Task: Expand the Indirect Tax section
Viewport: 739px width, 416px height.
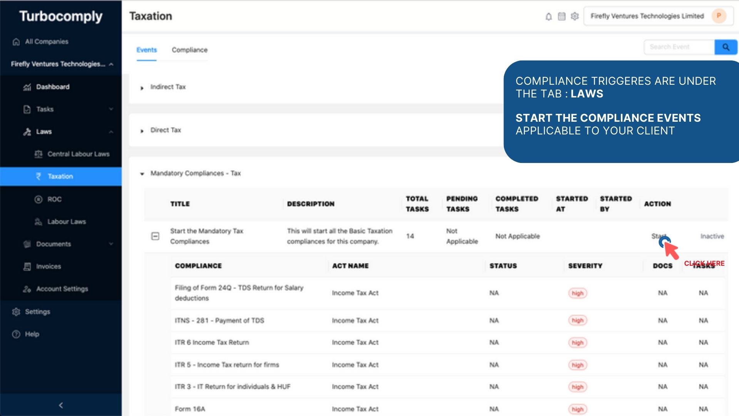Action: click(142, 87)
